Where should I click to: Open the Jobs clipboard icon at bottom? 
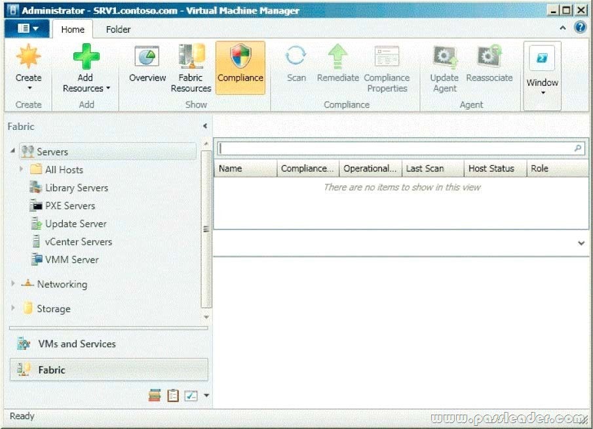173,396
